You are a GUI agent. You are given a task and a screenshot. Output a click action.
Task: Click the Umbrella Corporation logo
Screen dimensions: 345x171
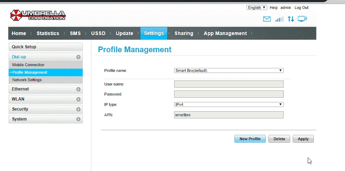(x=38, y=15)
